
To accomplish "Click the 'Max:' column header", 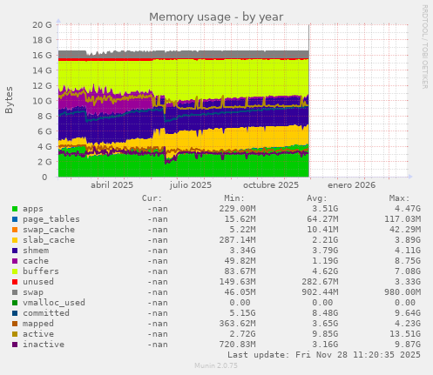I will [x=399, y=198].
